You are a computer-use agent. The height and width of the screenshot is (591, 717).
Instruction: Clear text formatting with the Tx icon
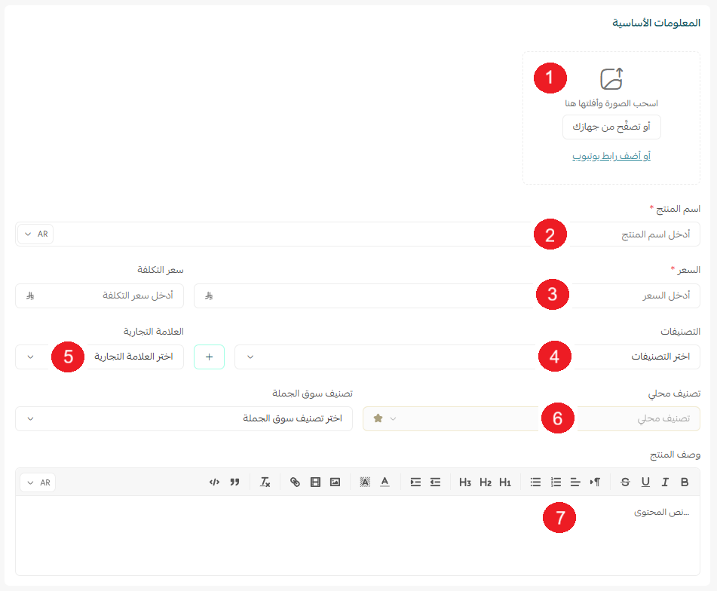tap(265, 481)
